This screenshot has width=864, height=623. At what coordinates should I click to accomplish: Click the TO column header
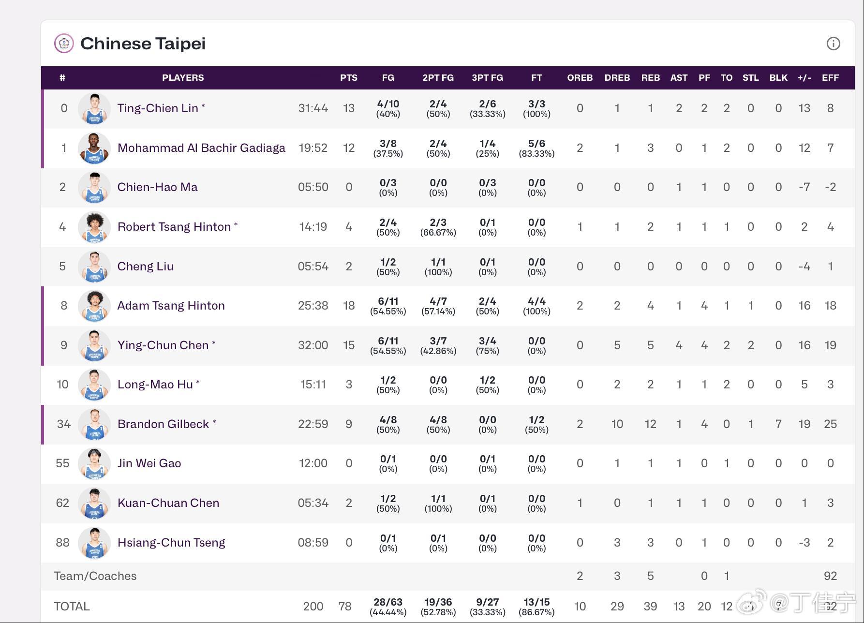tap(727, 78)
